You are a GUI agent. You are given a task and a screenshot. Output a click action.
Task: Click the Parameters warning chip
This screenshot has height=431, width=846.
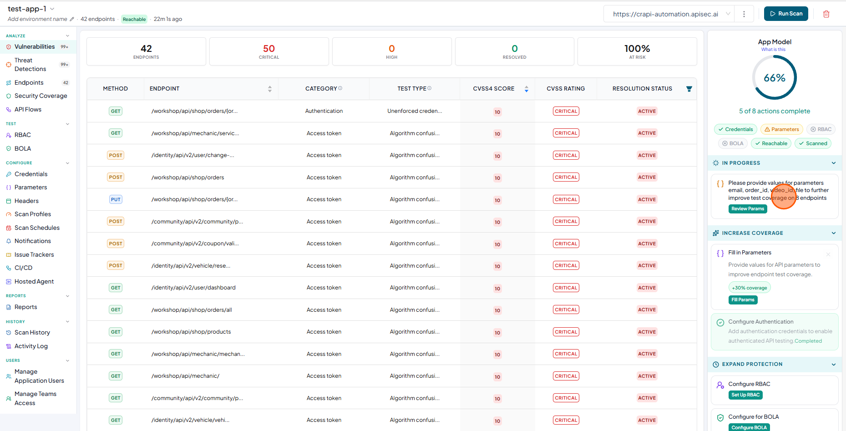[x=782, y=129]
